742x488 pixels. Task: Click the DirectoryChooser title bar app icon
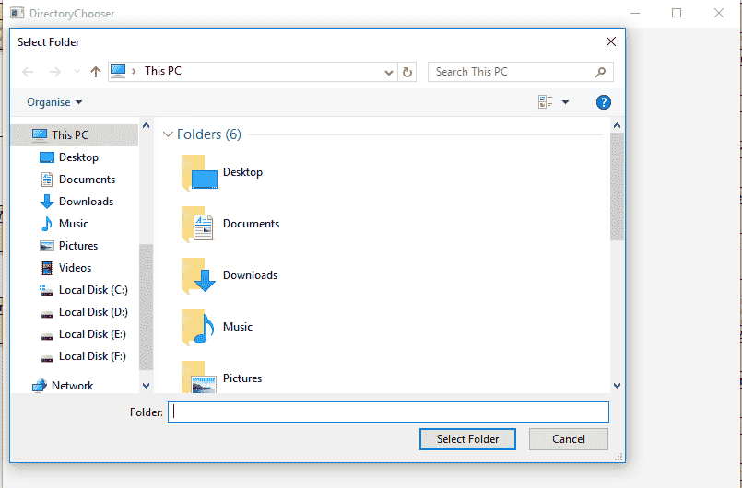pyautogui.click(x=17, y=13)
